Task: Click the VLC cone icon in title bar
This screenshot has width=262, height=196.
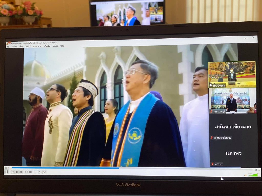Action: [8, 43]
